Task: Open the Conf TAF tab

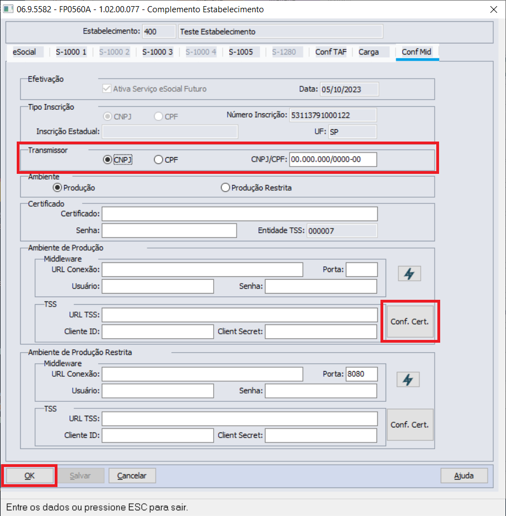Action: pyautogui.click(x=331, y=52)
